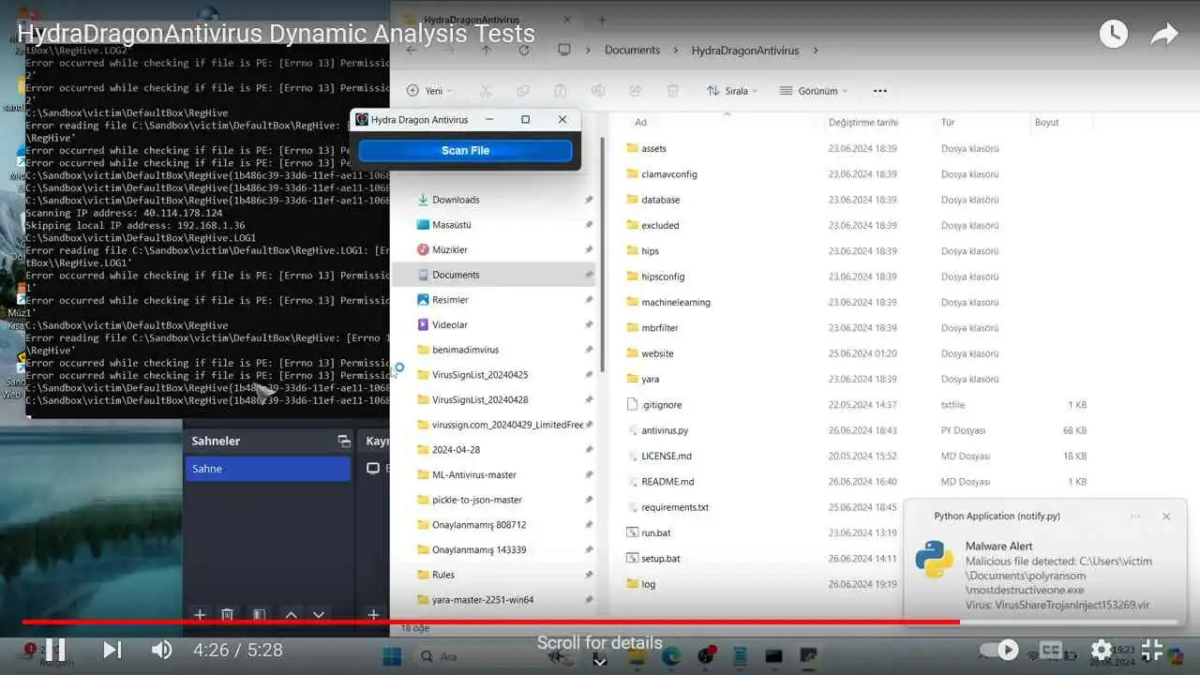Click the Documents breadcrumb
Screen dimensions: 1200x675
[632, 50]
